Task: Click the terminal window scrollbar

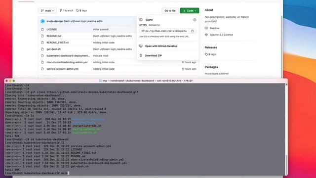Action: 286,165
